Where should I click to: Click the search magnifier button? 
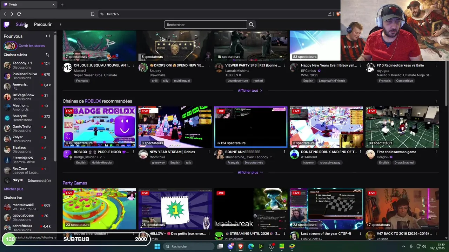[251, 24]
